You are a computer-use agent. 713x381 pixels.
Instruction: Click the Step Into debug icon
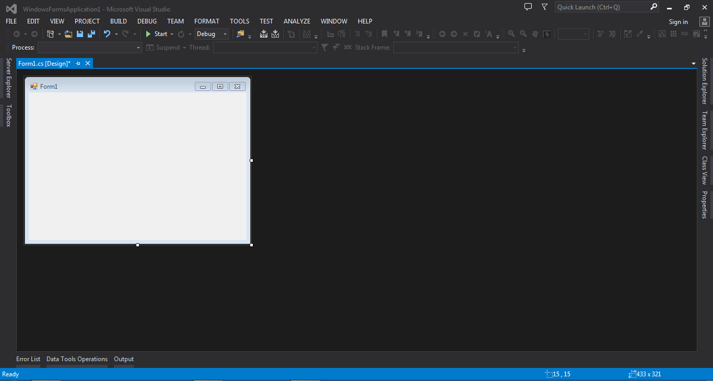[x=263, y=33]
